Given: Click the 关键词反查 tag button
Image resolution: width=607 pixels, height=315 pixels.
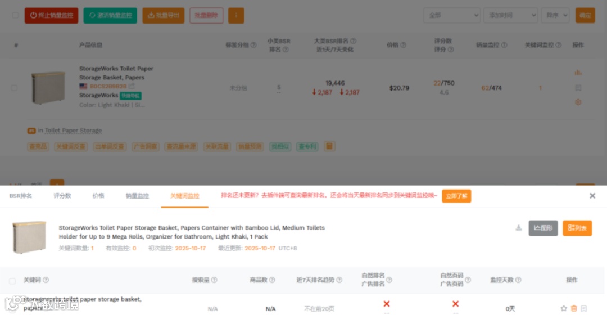Looking at the screenshot, I should click(x=70, y=146).
